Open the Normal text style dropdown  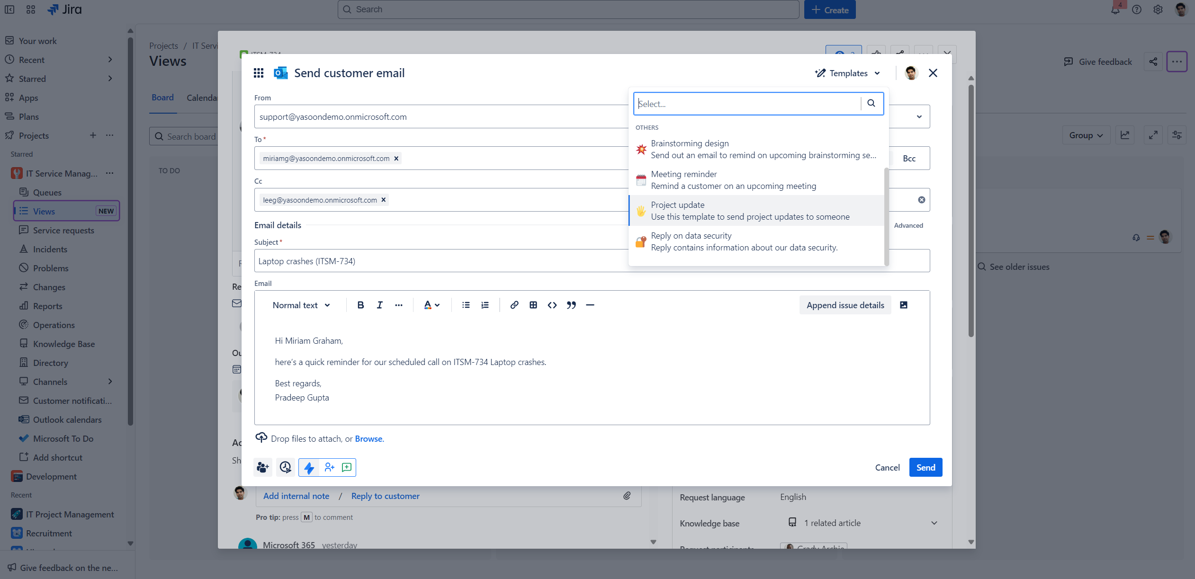click(x=301, y=305)
